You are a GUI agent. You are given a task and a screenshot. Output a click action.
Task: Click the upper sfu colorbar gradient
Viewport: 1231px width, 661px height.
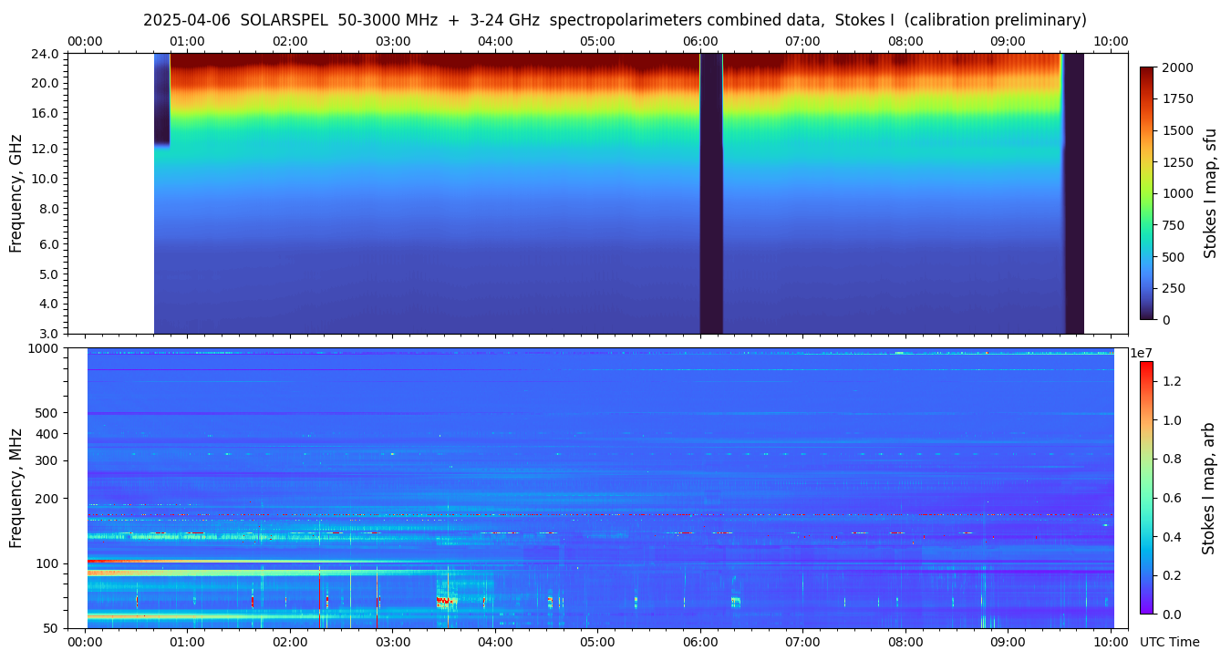click(x=1146, y=192)
